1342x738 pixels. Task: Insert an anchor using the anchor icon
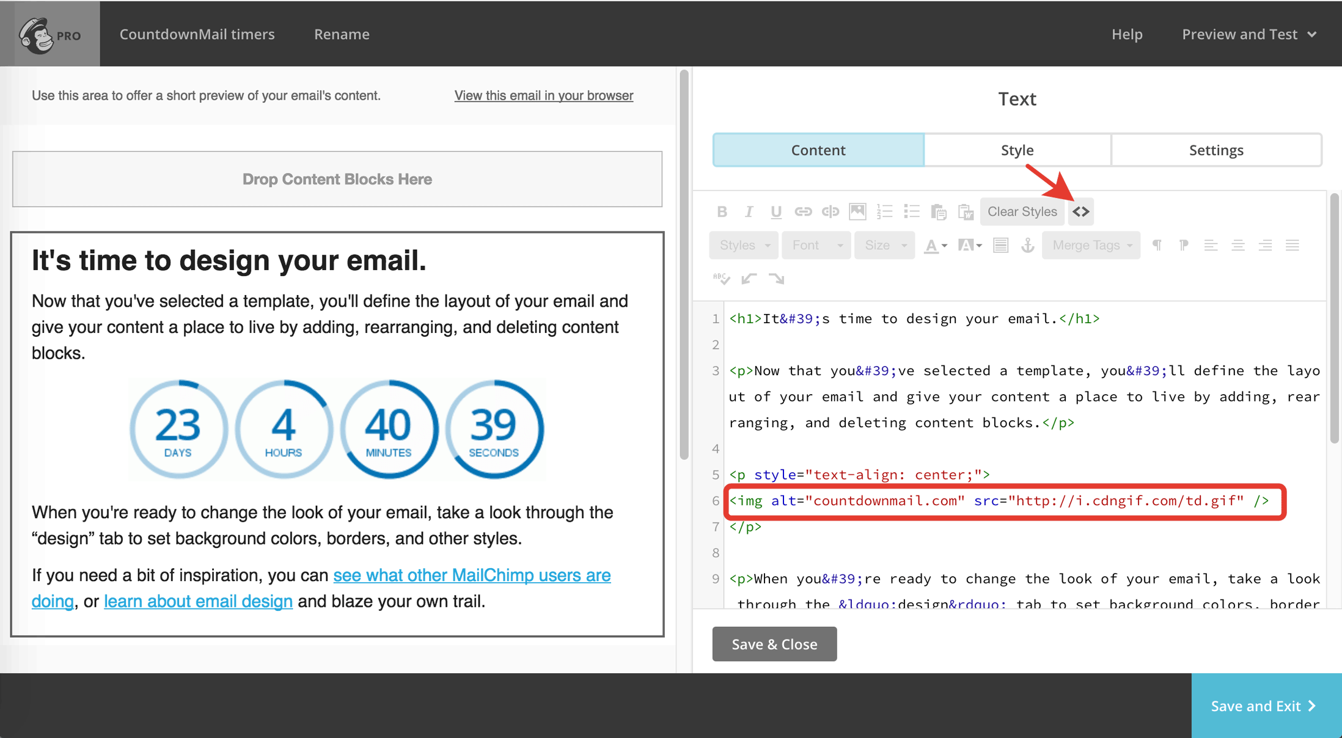click(1028, 246)
